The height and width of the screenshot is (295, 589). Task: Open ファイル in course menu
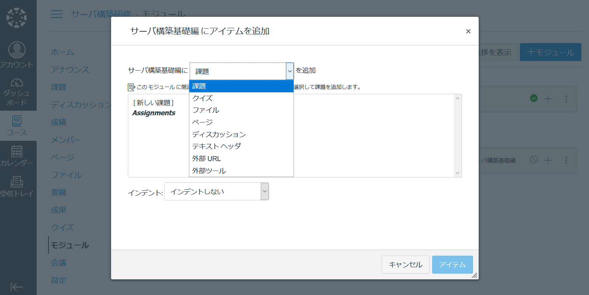[x=66, y=175]
